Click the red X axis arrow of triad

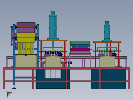pos(10,92)
